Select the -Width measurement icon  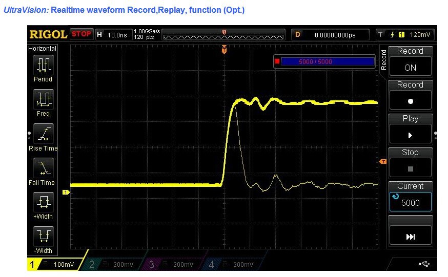point(43,236)
